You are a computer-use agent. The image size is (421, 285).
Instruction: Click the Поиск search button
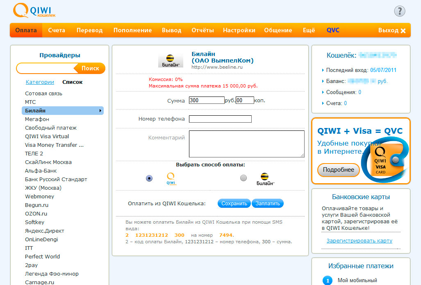[90, 68]
